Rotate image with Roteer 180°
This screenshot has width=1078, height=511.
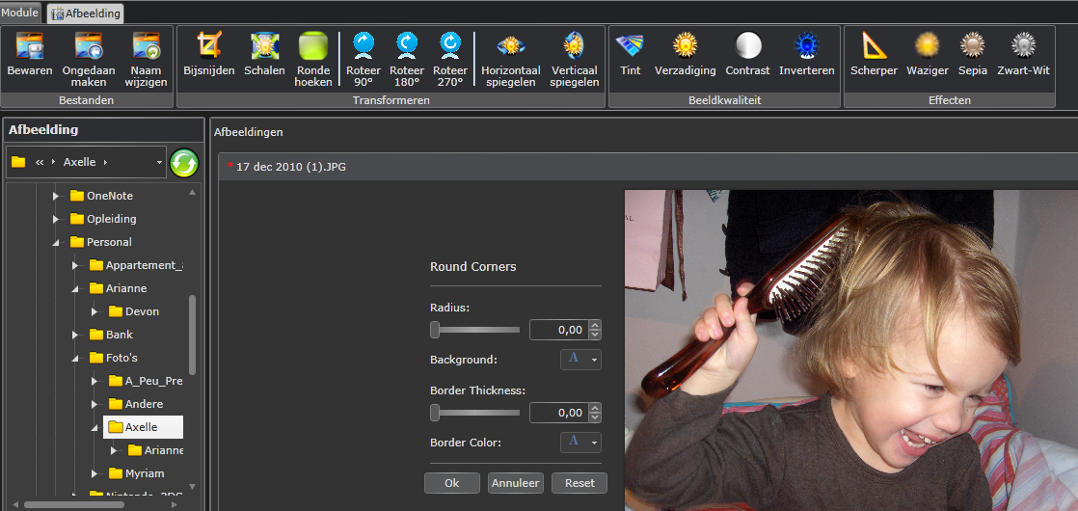coord(406,45)
